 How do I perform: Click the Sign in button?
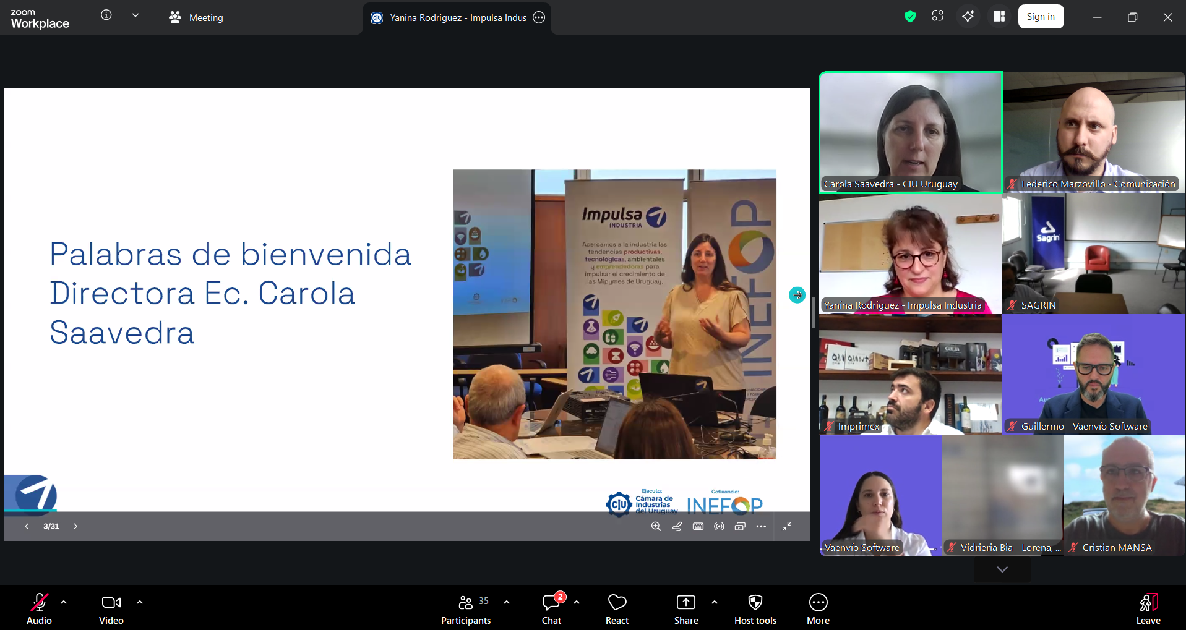point(1041,17)
